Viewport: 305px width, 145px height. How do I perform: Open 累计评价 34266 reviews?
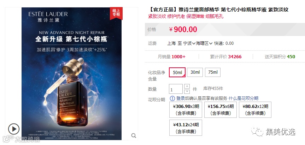[x=225, y=57]
